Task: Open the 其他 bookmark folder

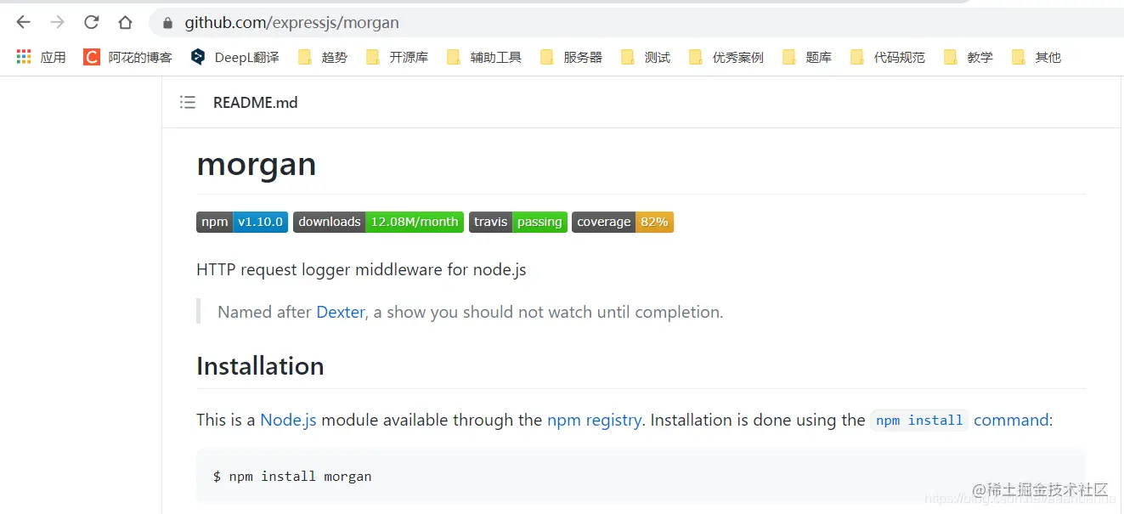Action: [1036, 57]
